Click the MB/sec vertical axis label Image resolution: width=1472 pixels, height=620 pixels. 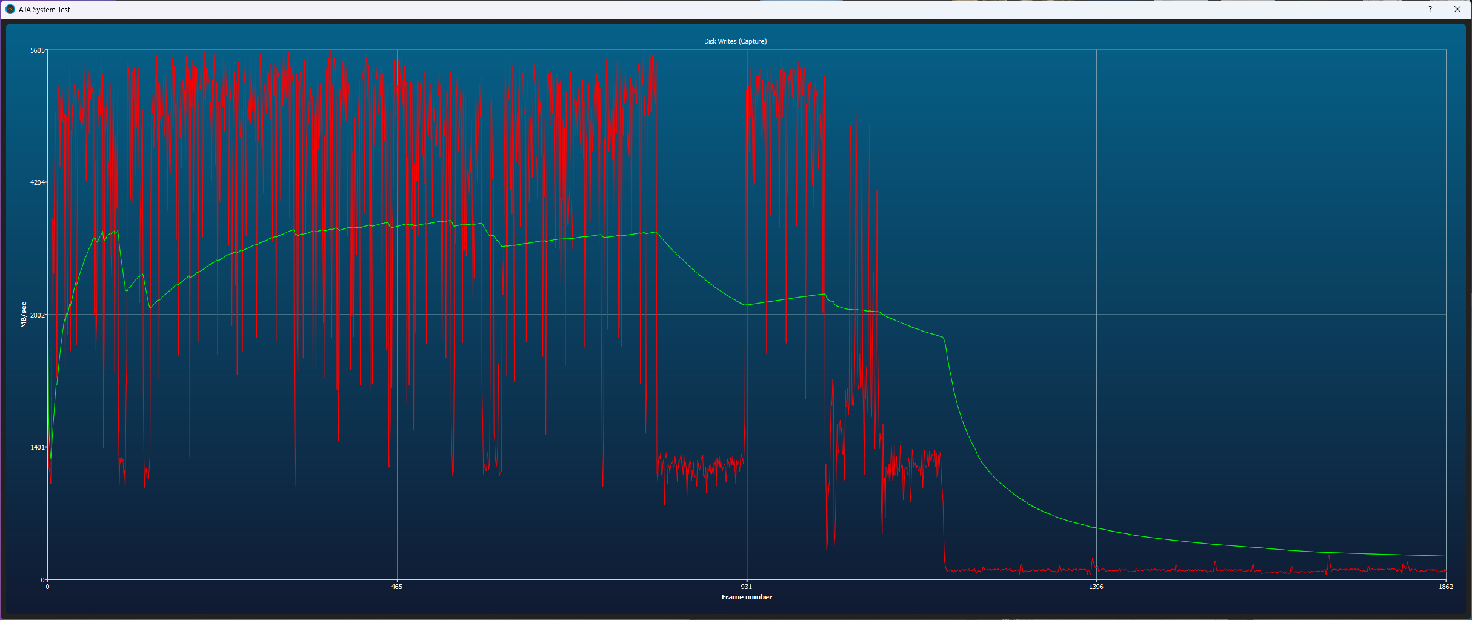pyautogui.click(x=24, y=315)
